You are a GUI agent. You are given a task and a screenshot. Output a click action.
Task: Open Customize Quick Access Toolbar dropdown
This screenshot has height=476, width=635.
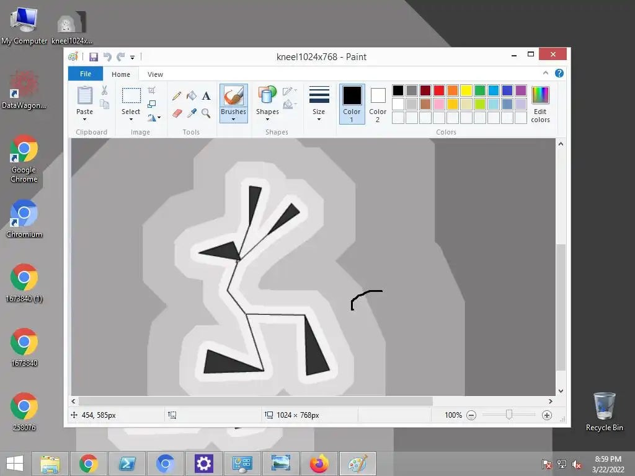click(133, 58)
